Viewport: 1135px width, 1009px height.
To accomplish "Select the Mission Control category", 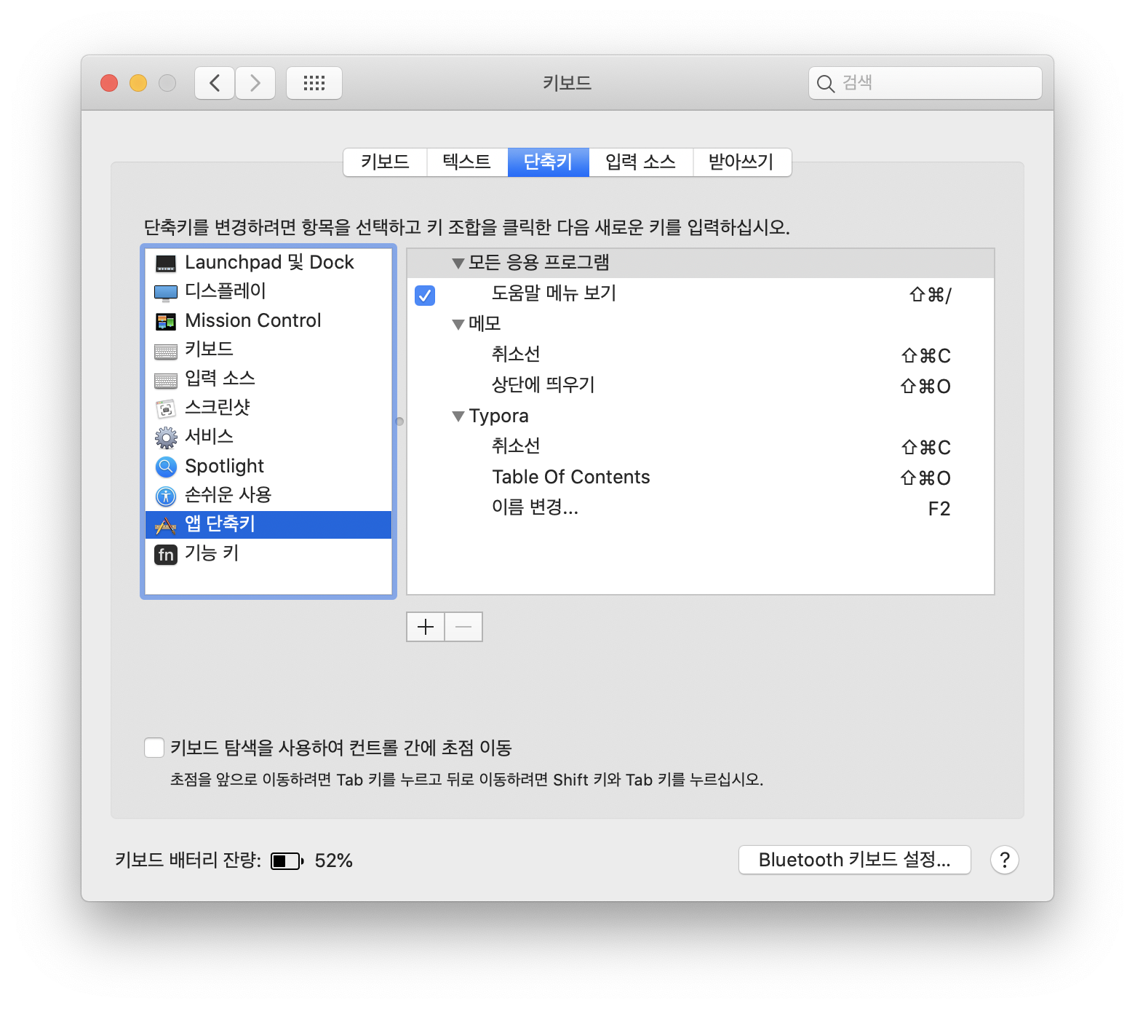I will [268, 321].
